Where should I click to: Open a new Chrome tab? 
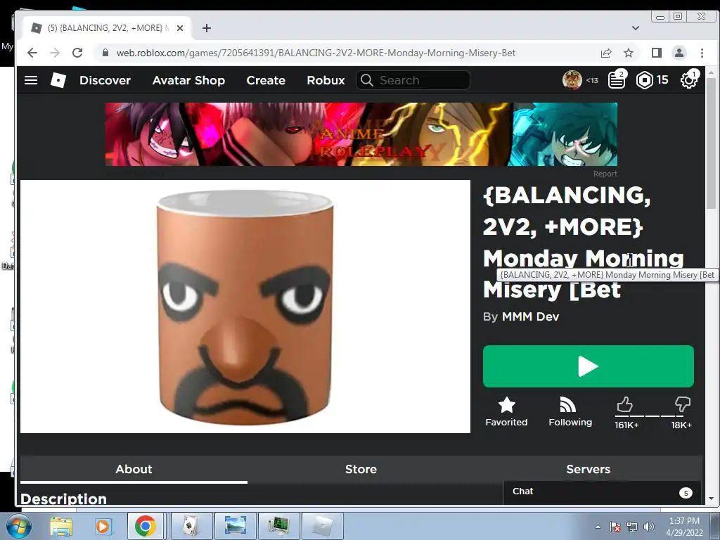[207, 28]
